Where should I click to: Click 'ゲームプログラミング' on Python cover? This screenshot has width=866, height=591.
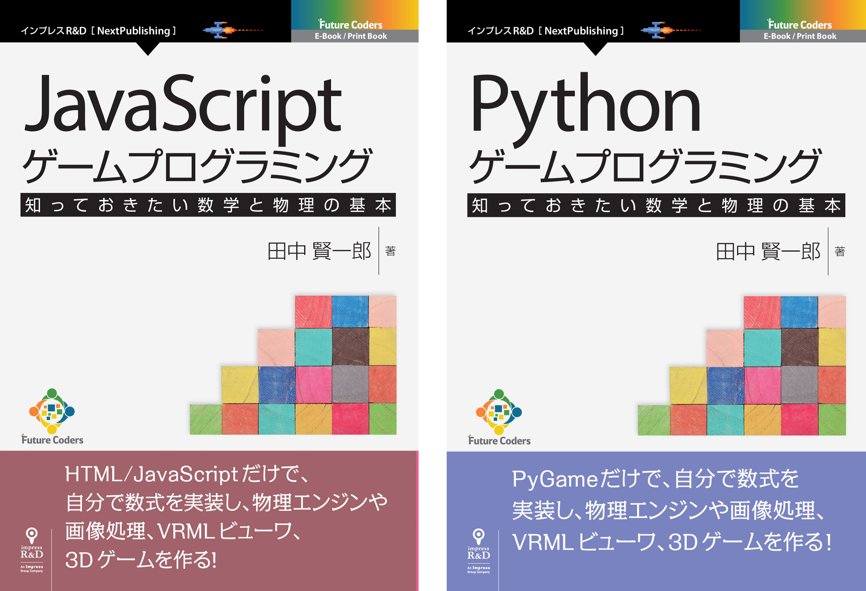tap(645, 166)
